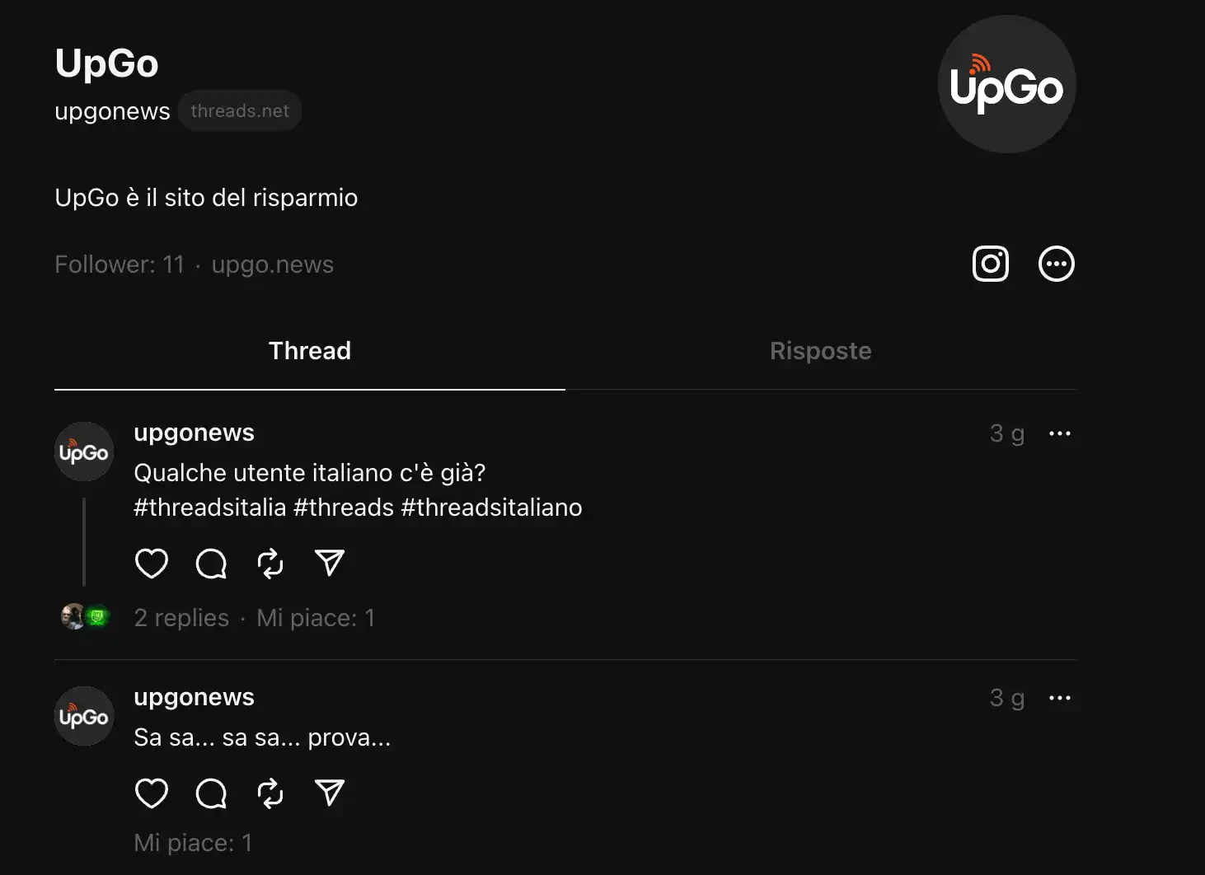Screen dimensions: 1205x875
Task: Select the Thread tab
Action: point(310,351)
